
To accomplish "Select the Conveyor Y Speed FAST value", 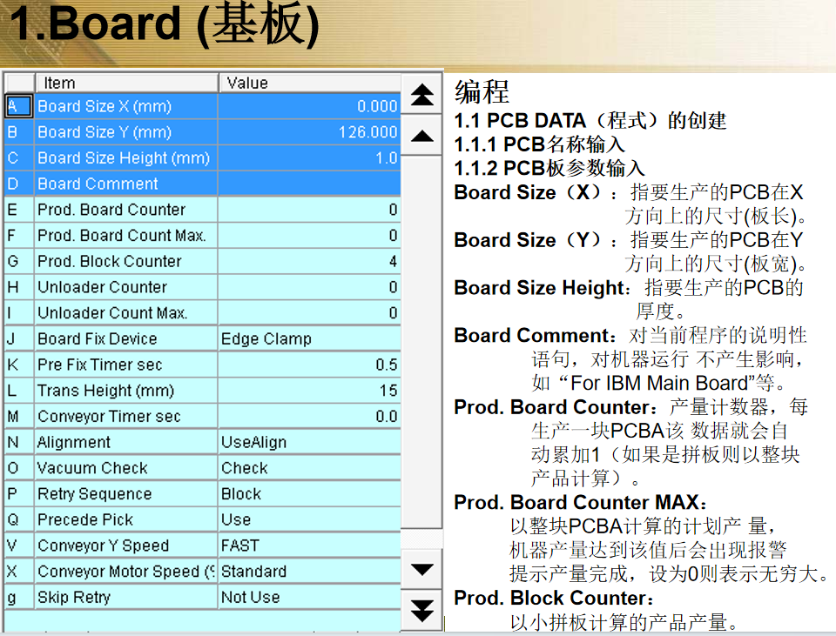I will click(x=309, y=546).
